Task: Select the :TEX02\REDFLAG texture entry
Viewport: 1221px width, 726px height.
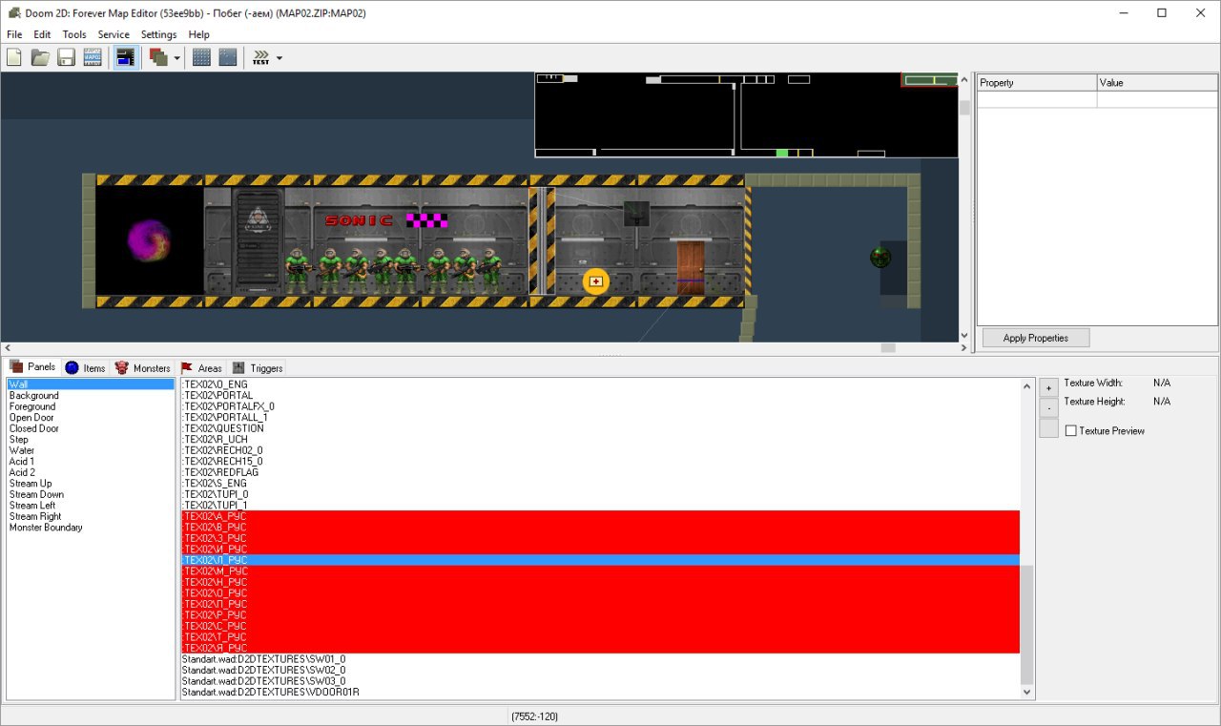Action: pyautogui.click(x=601, y=472)
